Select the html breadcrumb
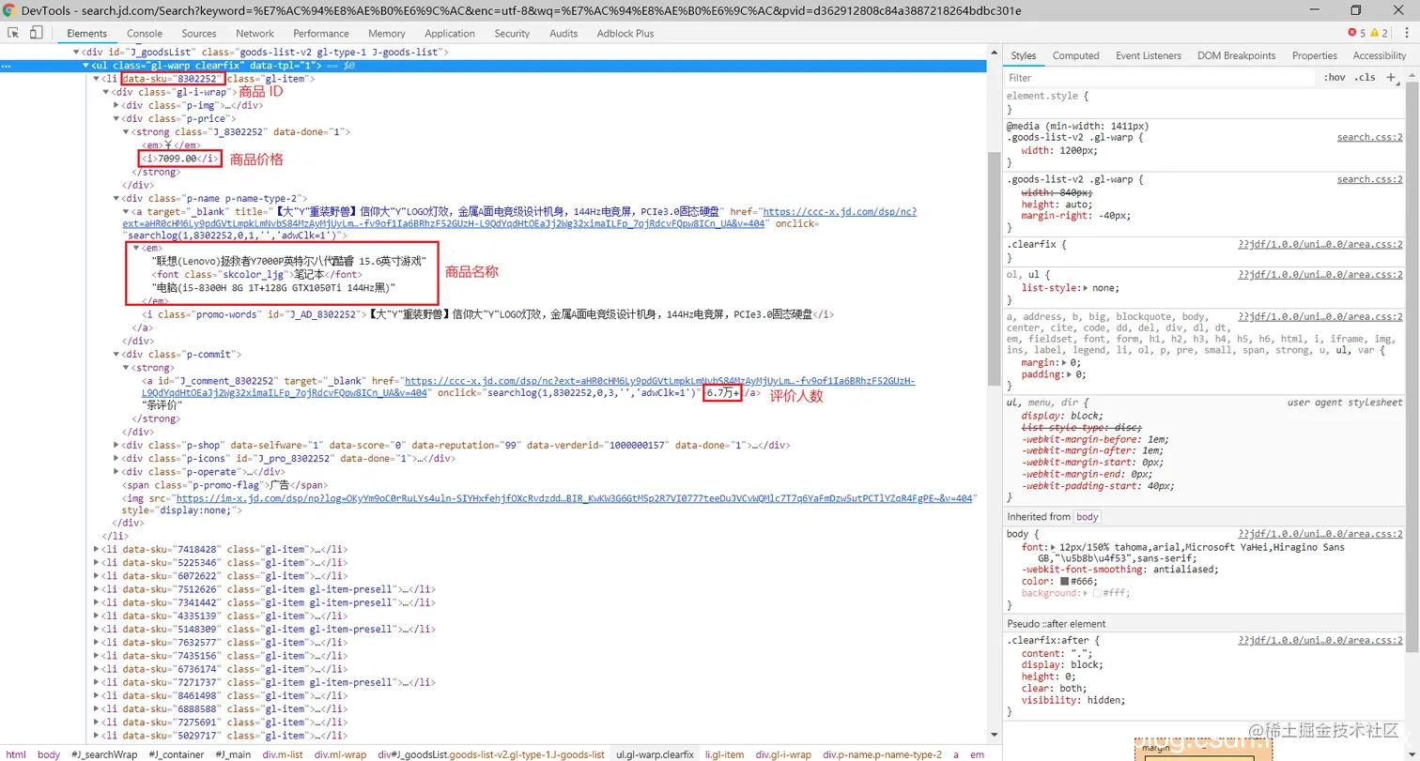 (16, 754)
